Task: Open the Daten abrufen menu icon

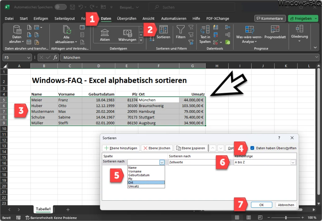Action: (17, 30)
